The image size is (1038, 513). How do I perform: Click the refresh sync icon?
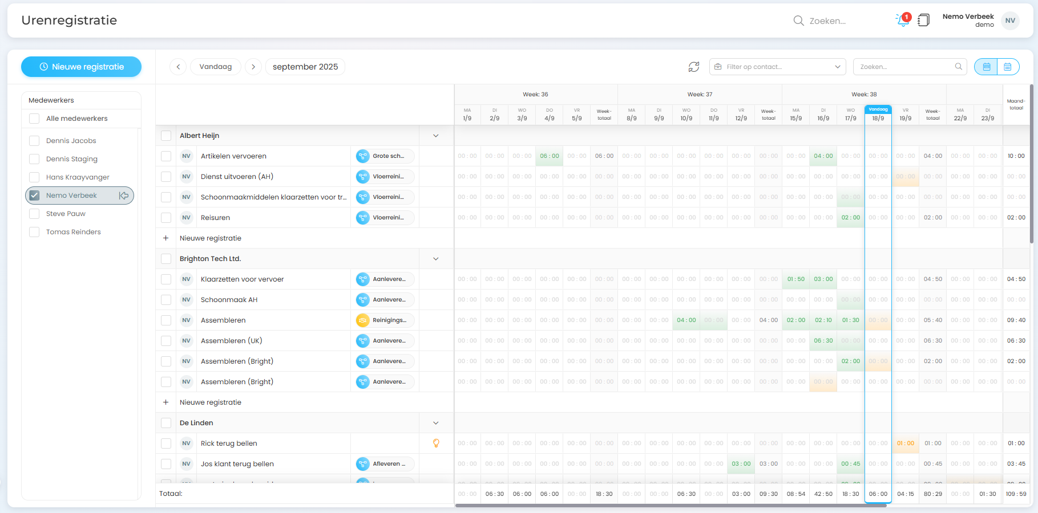click(x=694, y=67)
